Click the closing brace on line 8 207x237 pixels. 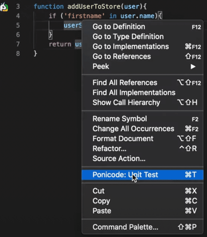(x=35, y=54)
